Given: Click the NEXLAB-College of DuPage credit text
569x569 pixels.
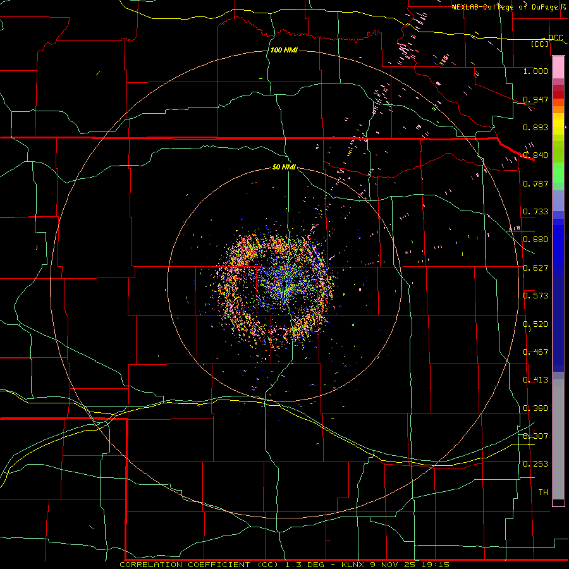Looking at the screenshot, I should point(508,7).
